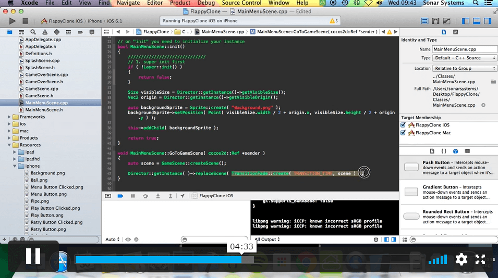Toggle breakpoints activation in debug bar
The height and width of the screenshot is (278, 498).
coord(120,196)
